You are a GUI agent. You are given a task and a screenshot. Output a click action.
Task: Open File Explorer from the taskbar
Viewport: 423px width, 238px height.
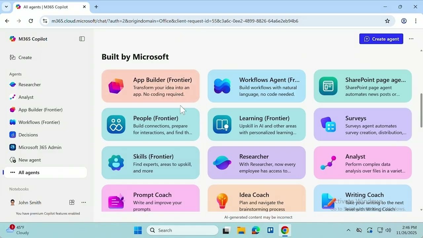[x=241, y=230]
